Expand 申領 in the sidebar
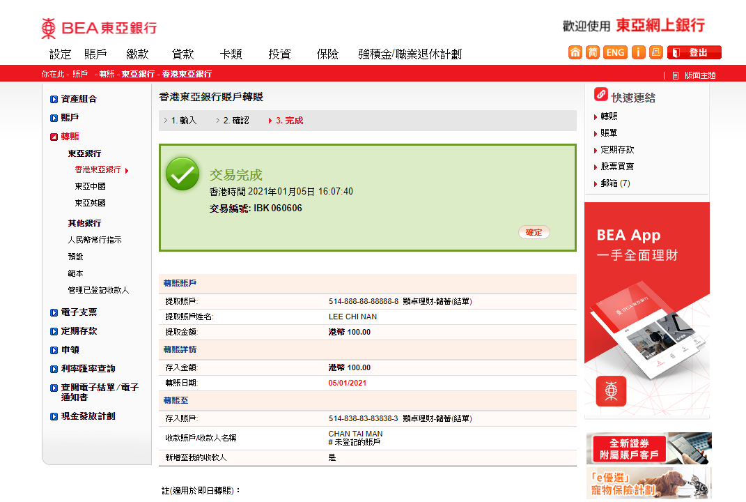The width and height of the screenshot is (746, 502). [65, 350]
